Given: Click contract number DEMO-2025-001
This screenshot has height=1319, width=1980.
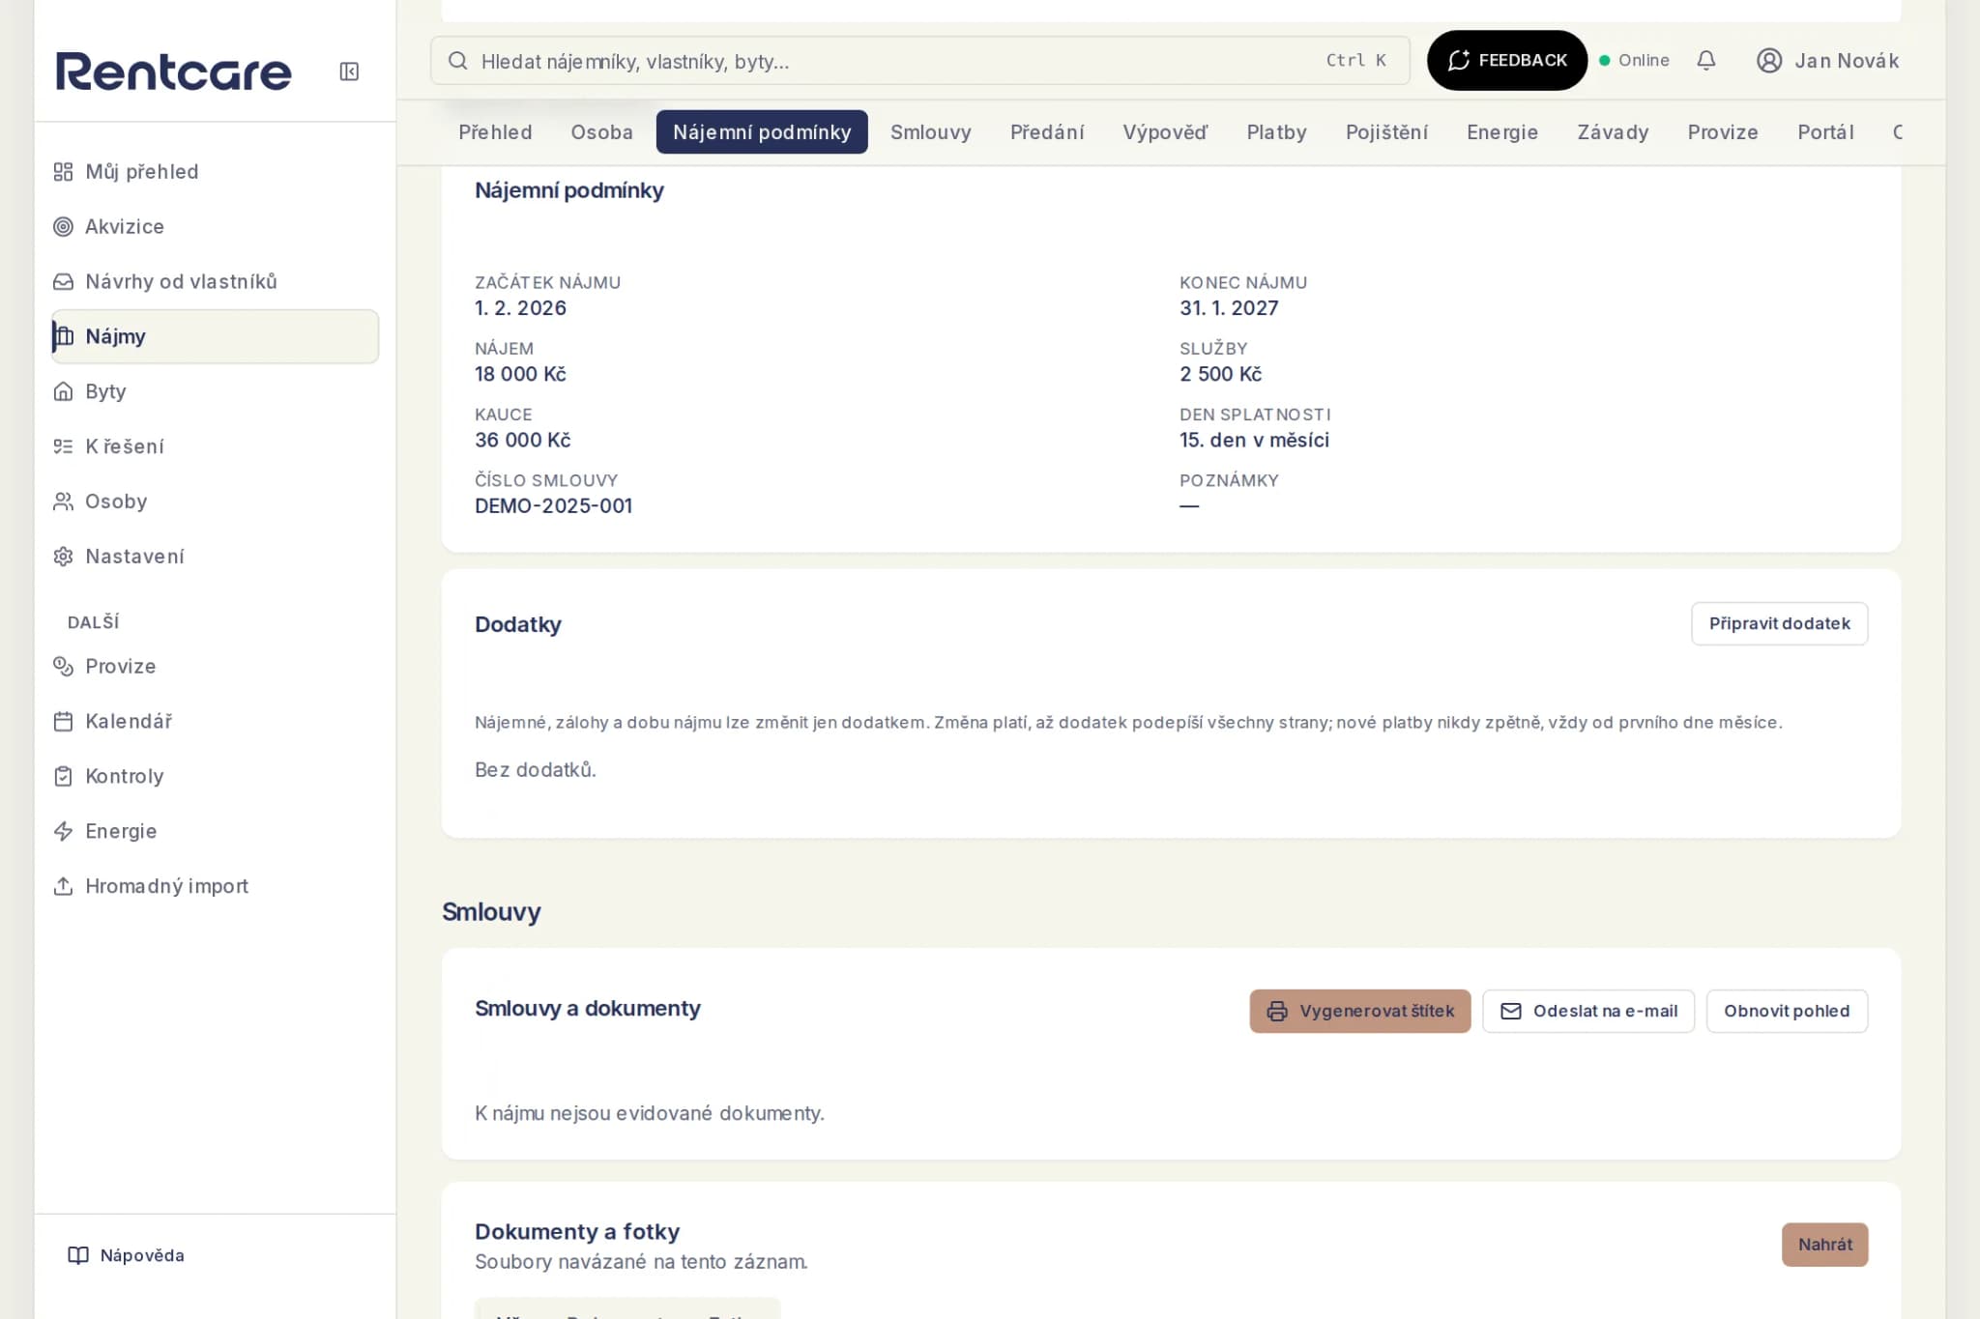Looking at the screenshot, I should [x=553, y=506].
